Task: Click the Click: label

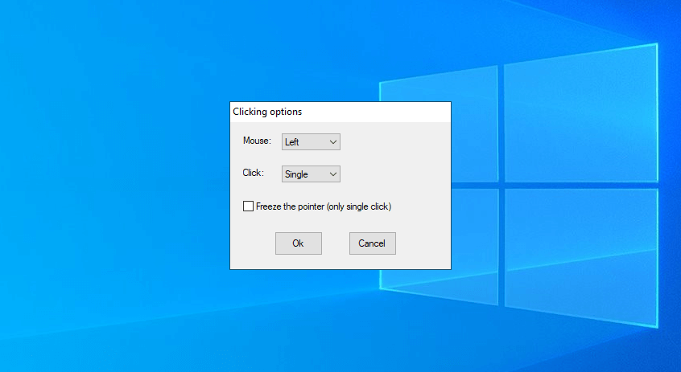Action: pyautogui.click(x=254, y=173)
